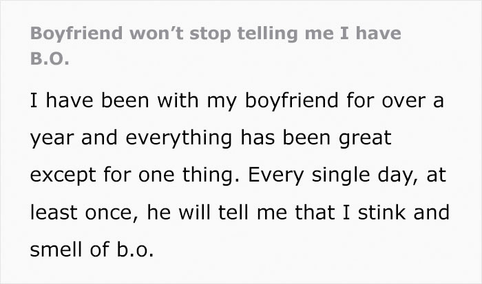Click the word 'with' in the first body line

[178, 100]
